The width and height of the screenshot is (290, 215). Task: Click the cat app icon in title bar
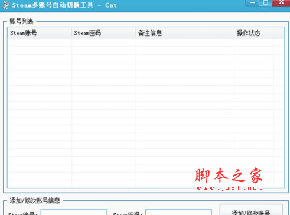pyautogui.click(x=6, y=5)
